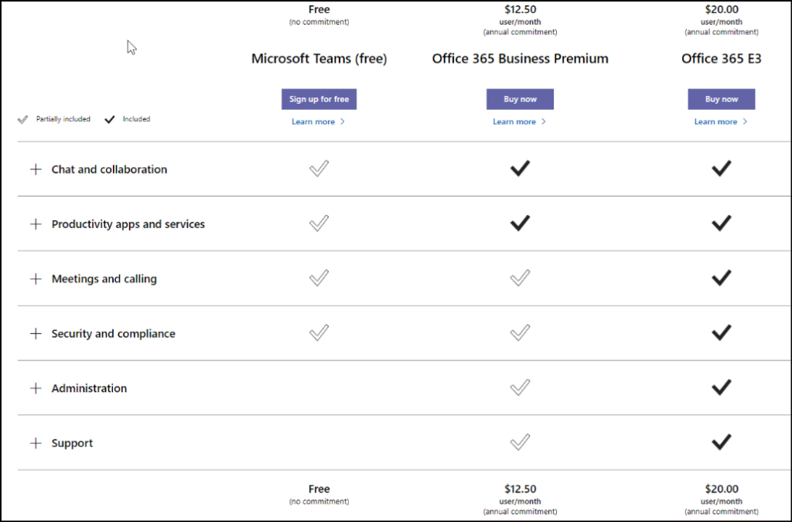
Task: Expand the Chat and collaboration section
Action: click(x=36, y=169)
